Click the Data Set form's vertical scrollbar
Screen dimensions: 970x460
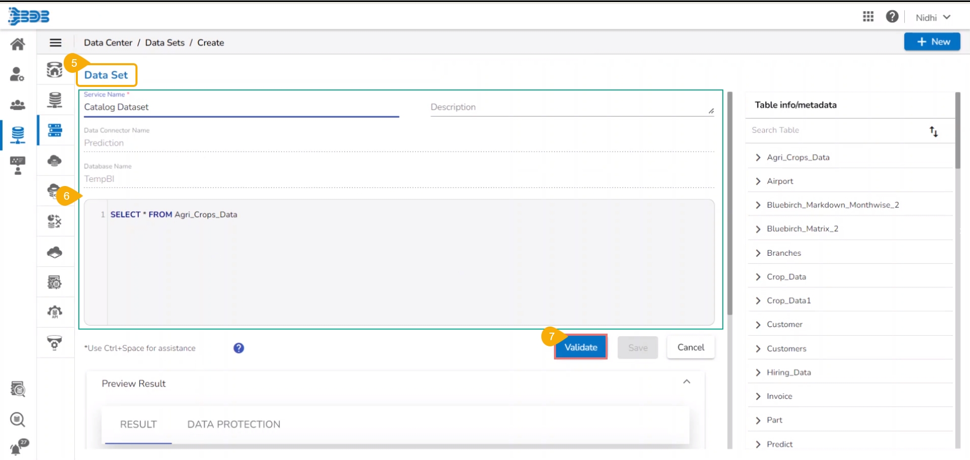pos(730,203)
